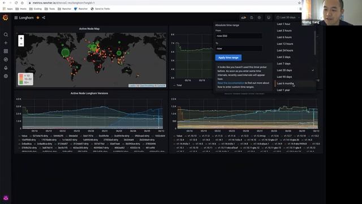362x204 pixels.
Task: Zoom in on the Active Node Map
Action: 21,38
